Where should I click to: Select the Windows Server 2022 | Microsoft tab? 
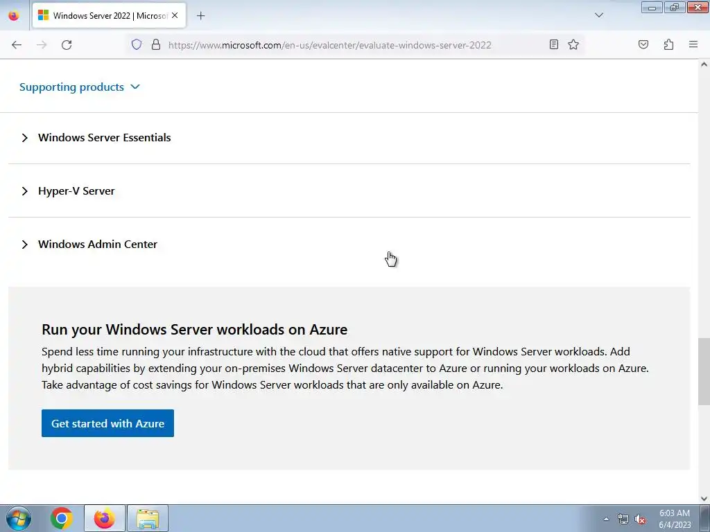tap(109, 15)
